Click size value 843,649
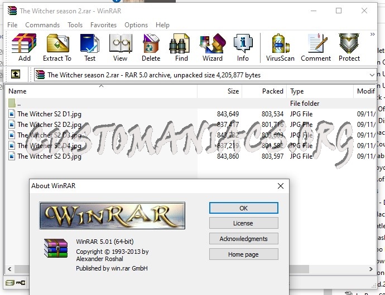Image resolution: width=385 pixels, height=295 pixels. pyautogui.click(x=228, y=114)
